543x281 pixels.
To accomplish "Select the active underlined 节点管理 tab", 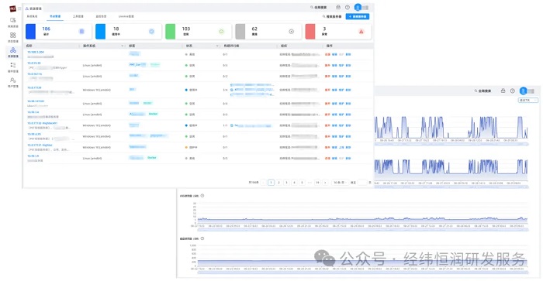I will [x=55, y=16].
